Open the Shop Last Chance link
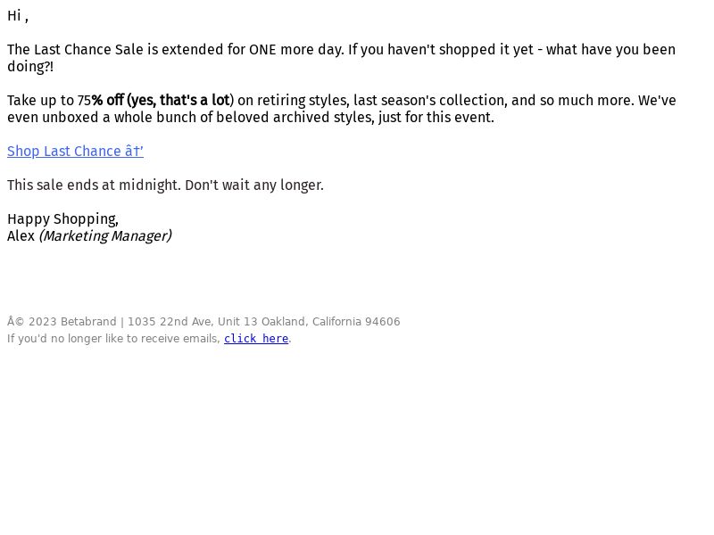714x535 pixels. pos(75,151)
